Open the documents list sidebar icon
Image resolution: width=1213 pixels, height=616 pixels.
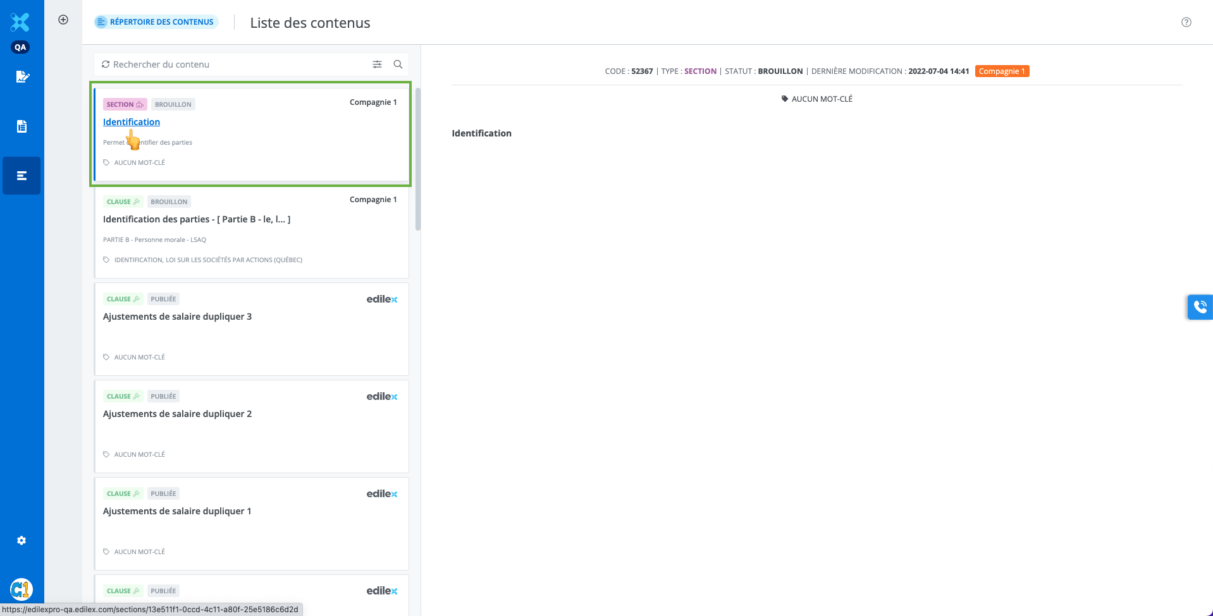coord(22,126)
